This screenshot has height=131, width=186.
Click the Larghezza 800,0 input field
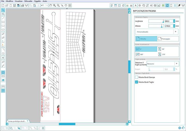tap(169, 21)
